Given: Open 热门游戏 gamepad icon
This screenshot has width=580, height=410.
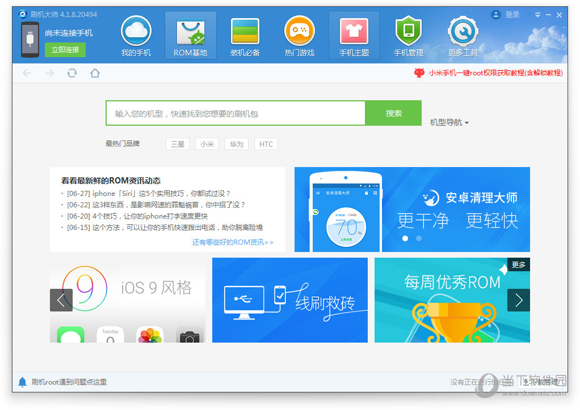Looking at the screenshot, I should [300, 31].
